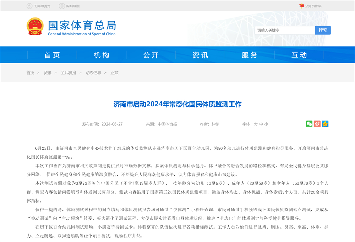Click 全民健身 breadcrumb link
The height and width of the screenshot is (242, 355).
[x=68, y=73]
